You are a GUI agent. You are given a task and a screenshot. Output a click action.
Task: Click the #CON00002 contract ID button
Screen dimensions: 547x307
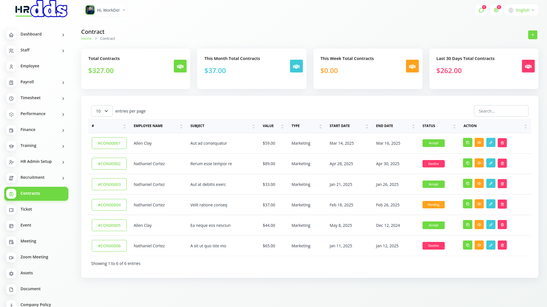pyautogui.click(x=109, y=164)
